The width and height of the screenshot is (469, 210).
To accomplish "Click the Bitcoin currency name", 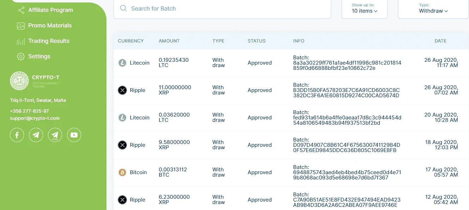I will click(138, 172).
